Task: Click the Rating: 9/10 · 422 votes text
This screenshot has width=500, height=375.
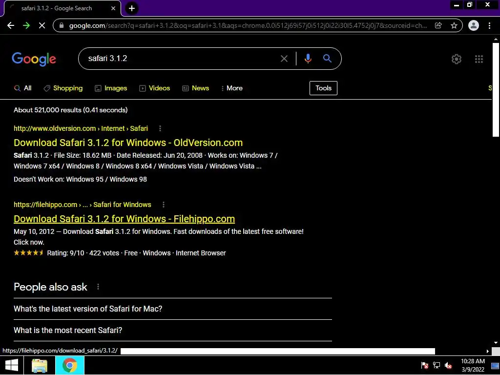Action: (83, 253)
